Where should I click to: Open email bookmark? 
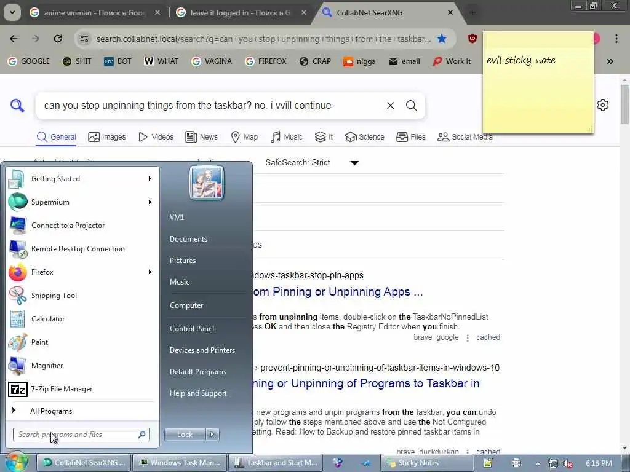point(404,61)
